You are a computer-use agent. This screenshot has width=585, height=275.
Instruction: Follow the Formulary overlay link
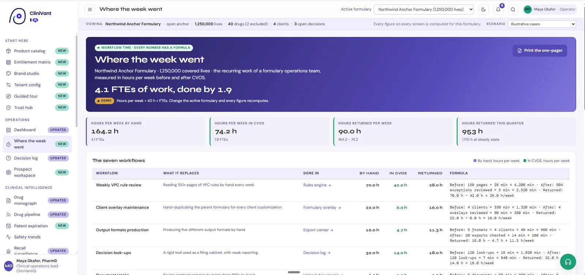[322, 208]
